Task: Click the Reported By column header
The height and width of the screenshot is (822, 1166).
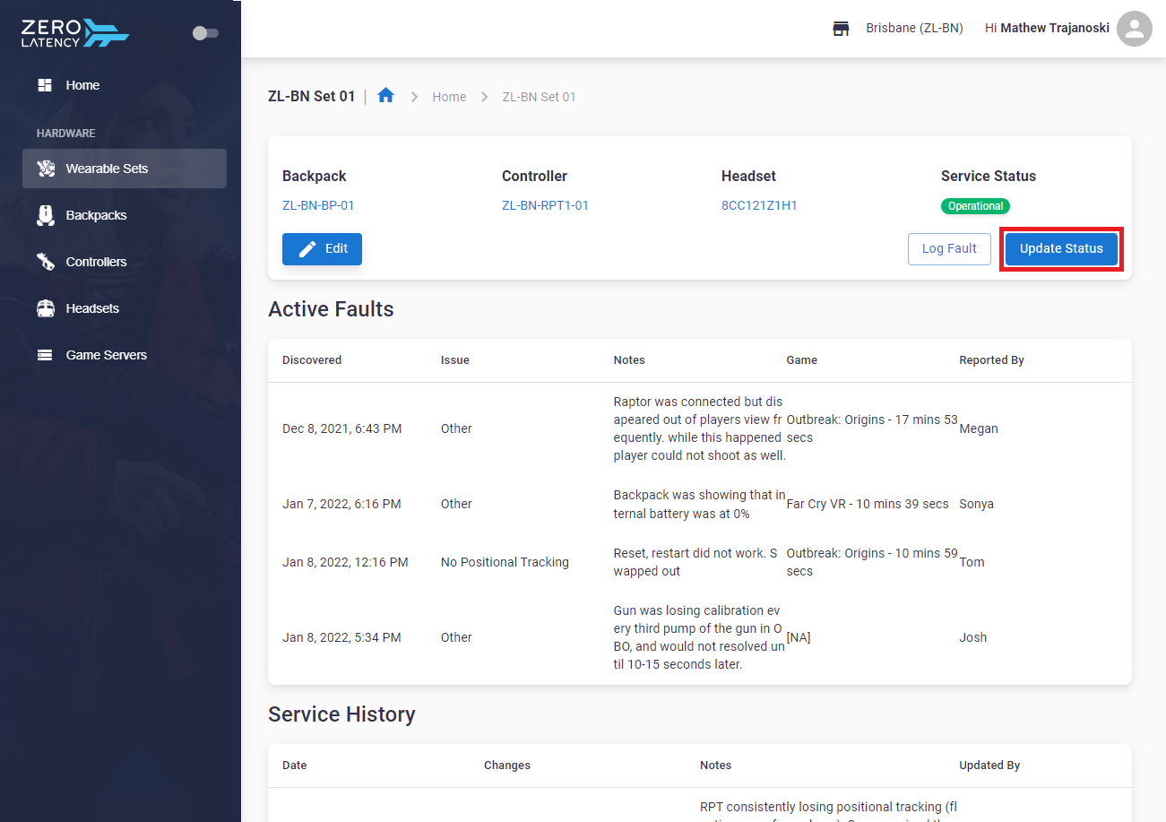Action: pos(991,360)
